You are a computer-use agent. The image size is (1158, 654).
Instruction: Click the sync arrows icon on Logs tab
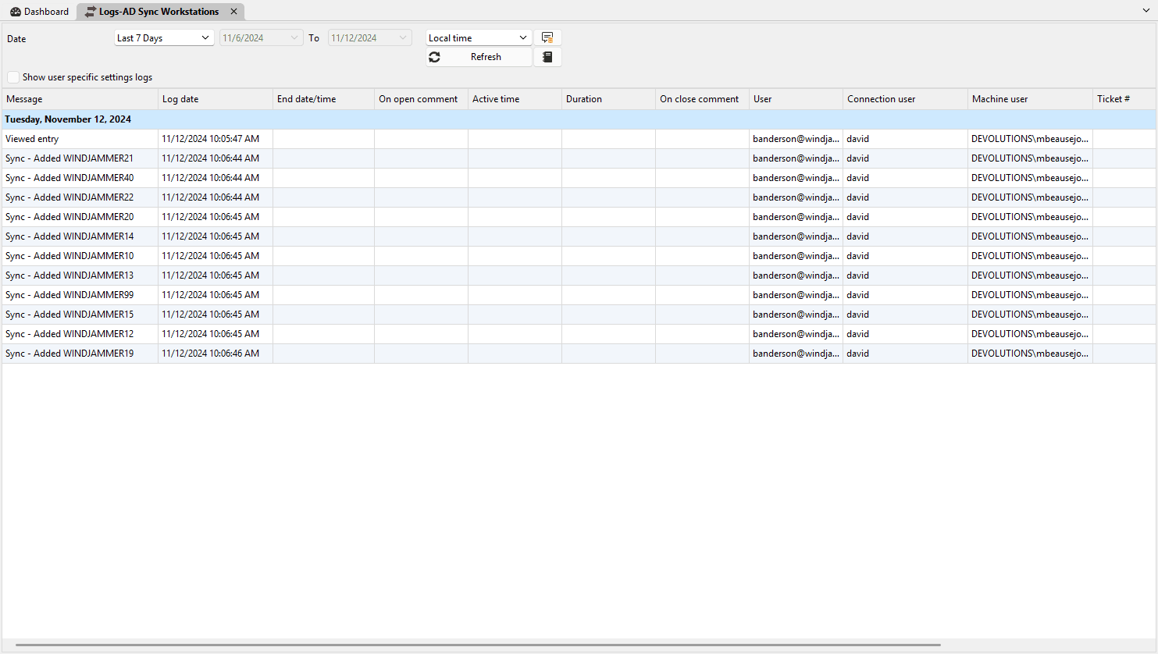click(91, 12)
